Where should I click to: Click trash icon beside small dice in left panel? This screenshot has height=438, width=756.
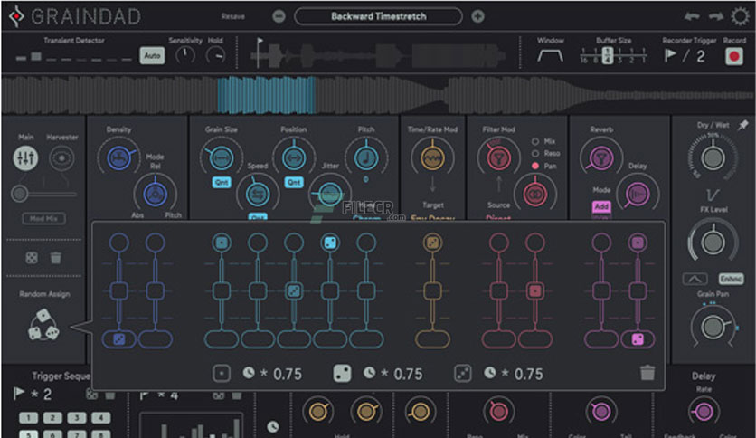(56, 258)
